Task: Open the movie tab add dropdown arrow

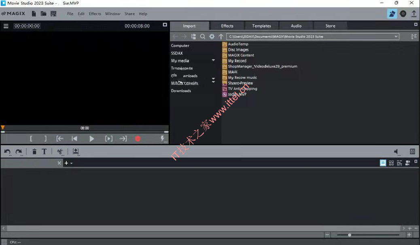Action: [72, 163]
